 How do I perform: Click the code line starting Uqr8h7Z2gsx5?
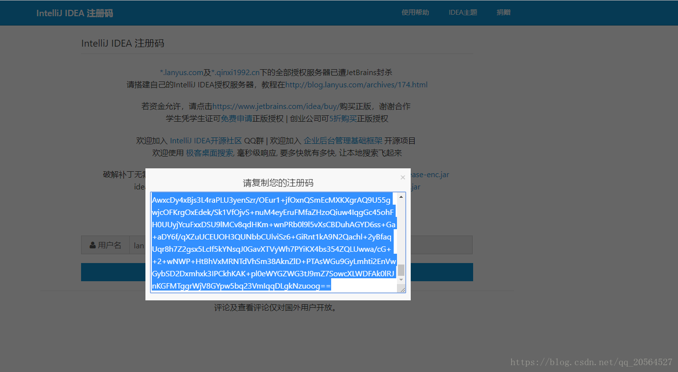[x=272, y=249]
